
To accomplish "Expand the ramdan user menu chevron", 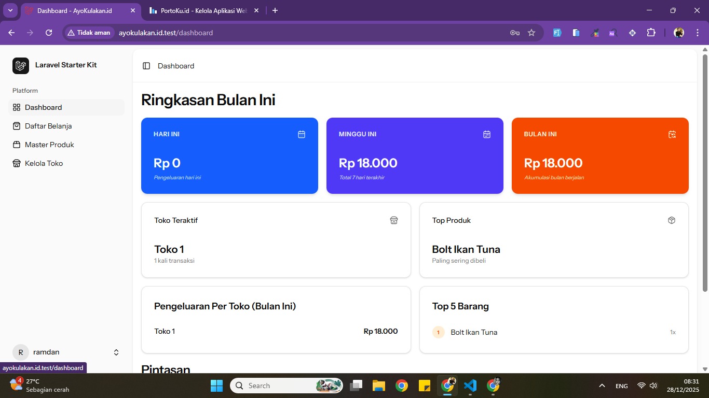I will coord(116,352).
